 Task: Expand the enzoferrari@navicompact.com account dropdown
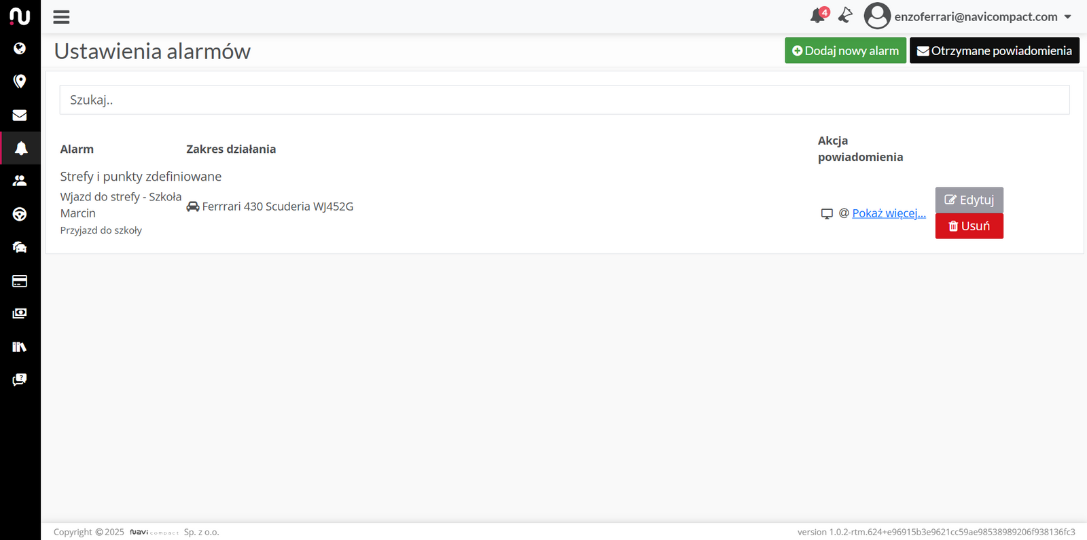click(967, 17)
